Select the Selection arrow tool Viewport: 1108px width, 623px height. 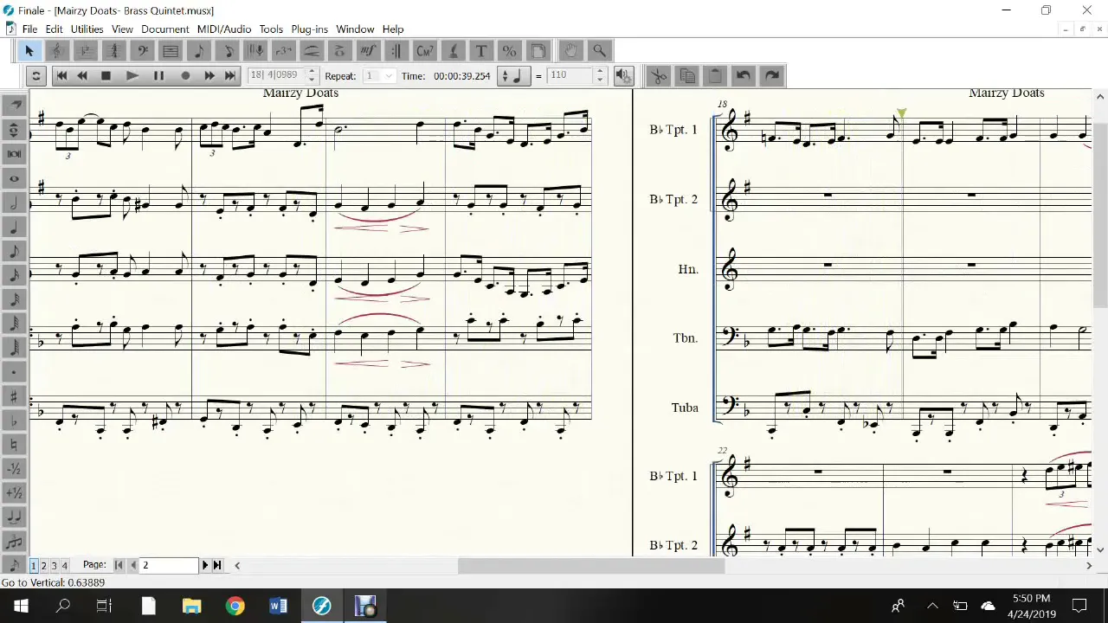click(x=29, y=50)
